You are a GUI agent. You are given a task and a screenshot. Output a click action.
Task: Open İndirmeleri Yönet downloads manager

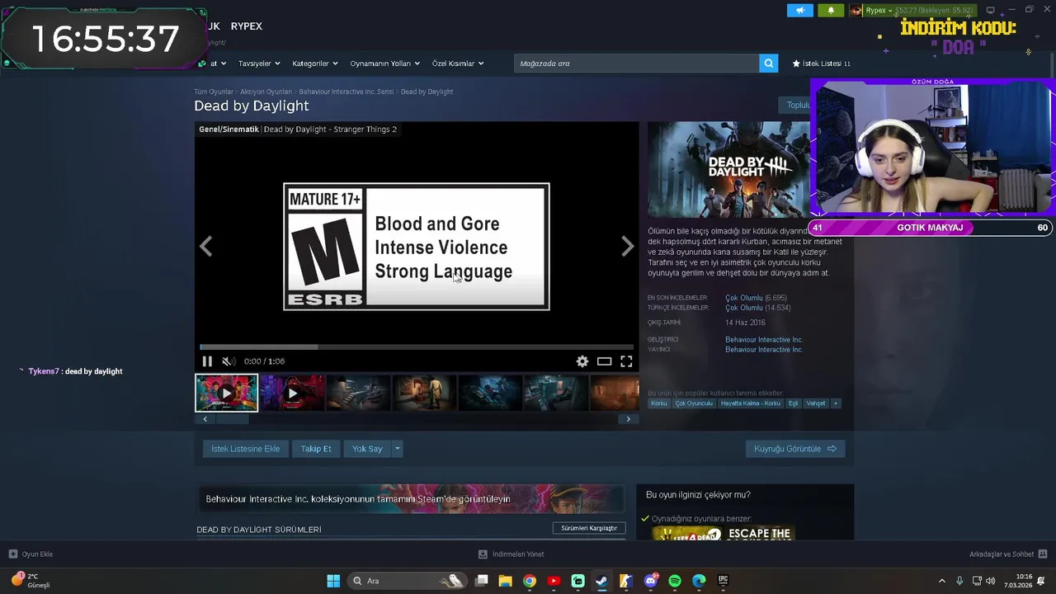pyautogui.click(x=511, y=554)
